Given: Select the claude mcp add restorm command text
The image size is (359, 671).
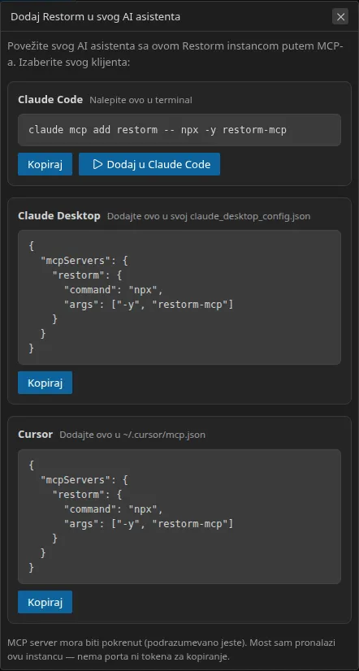Looking at the screenshot, I should [x=158, y=130].
